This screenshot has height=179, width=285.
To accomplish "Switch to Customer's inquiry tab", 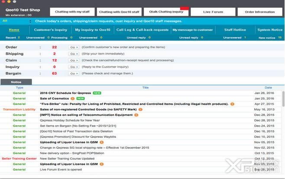I will pos(51,30).
